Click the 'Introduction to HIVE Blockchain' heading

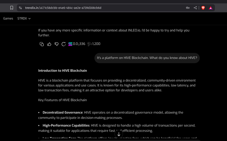click(x=63, y=70)
